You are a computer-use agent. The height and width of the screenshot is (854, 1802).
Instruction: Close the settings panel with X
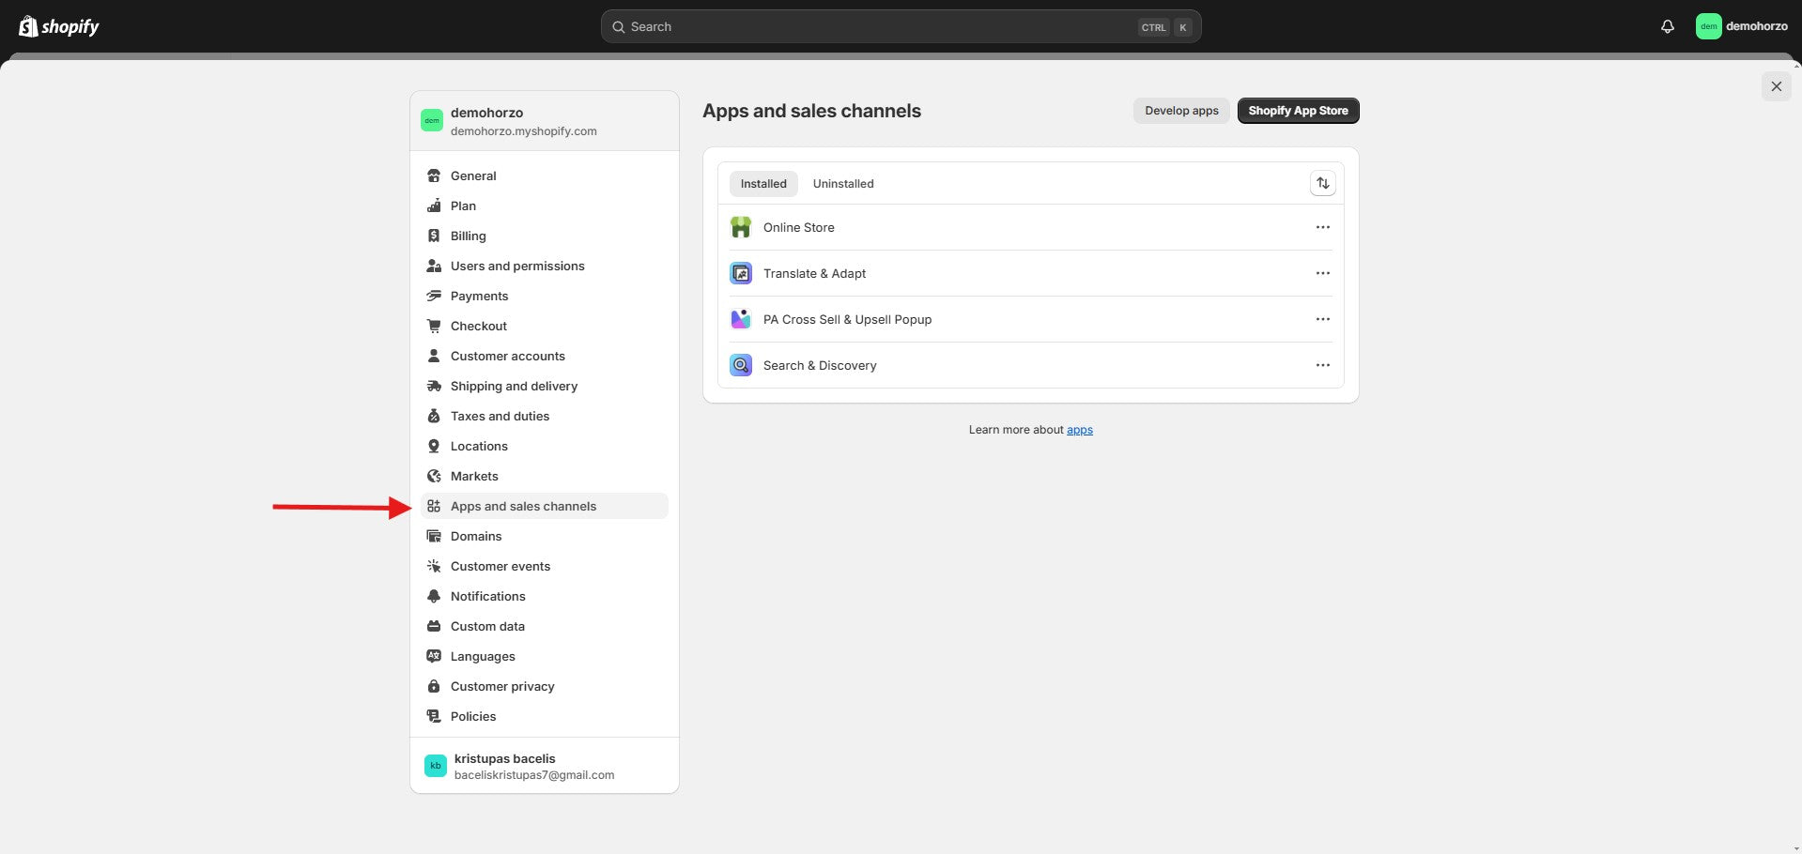click(1776, 86)
